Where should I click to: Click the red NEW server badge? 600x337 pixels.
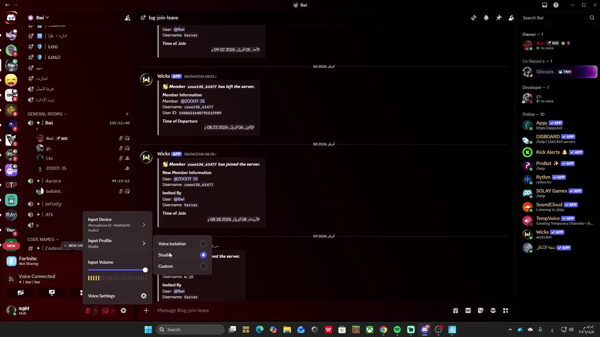click(11, 246)
